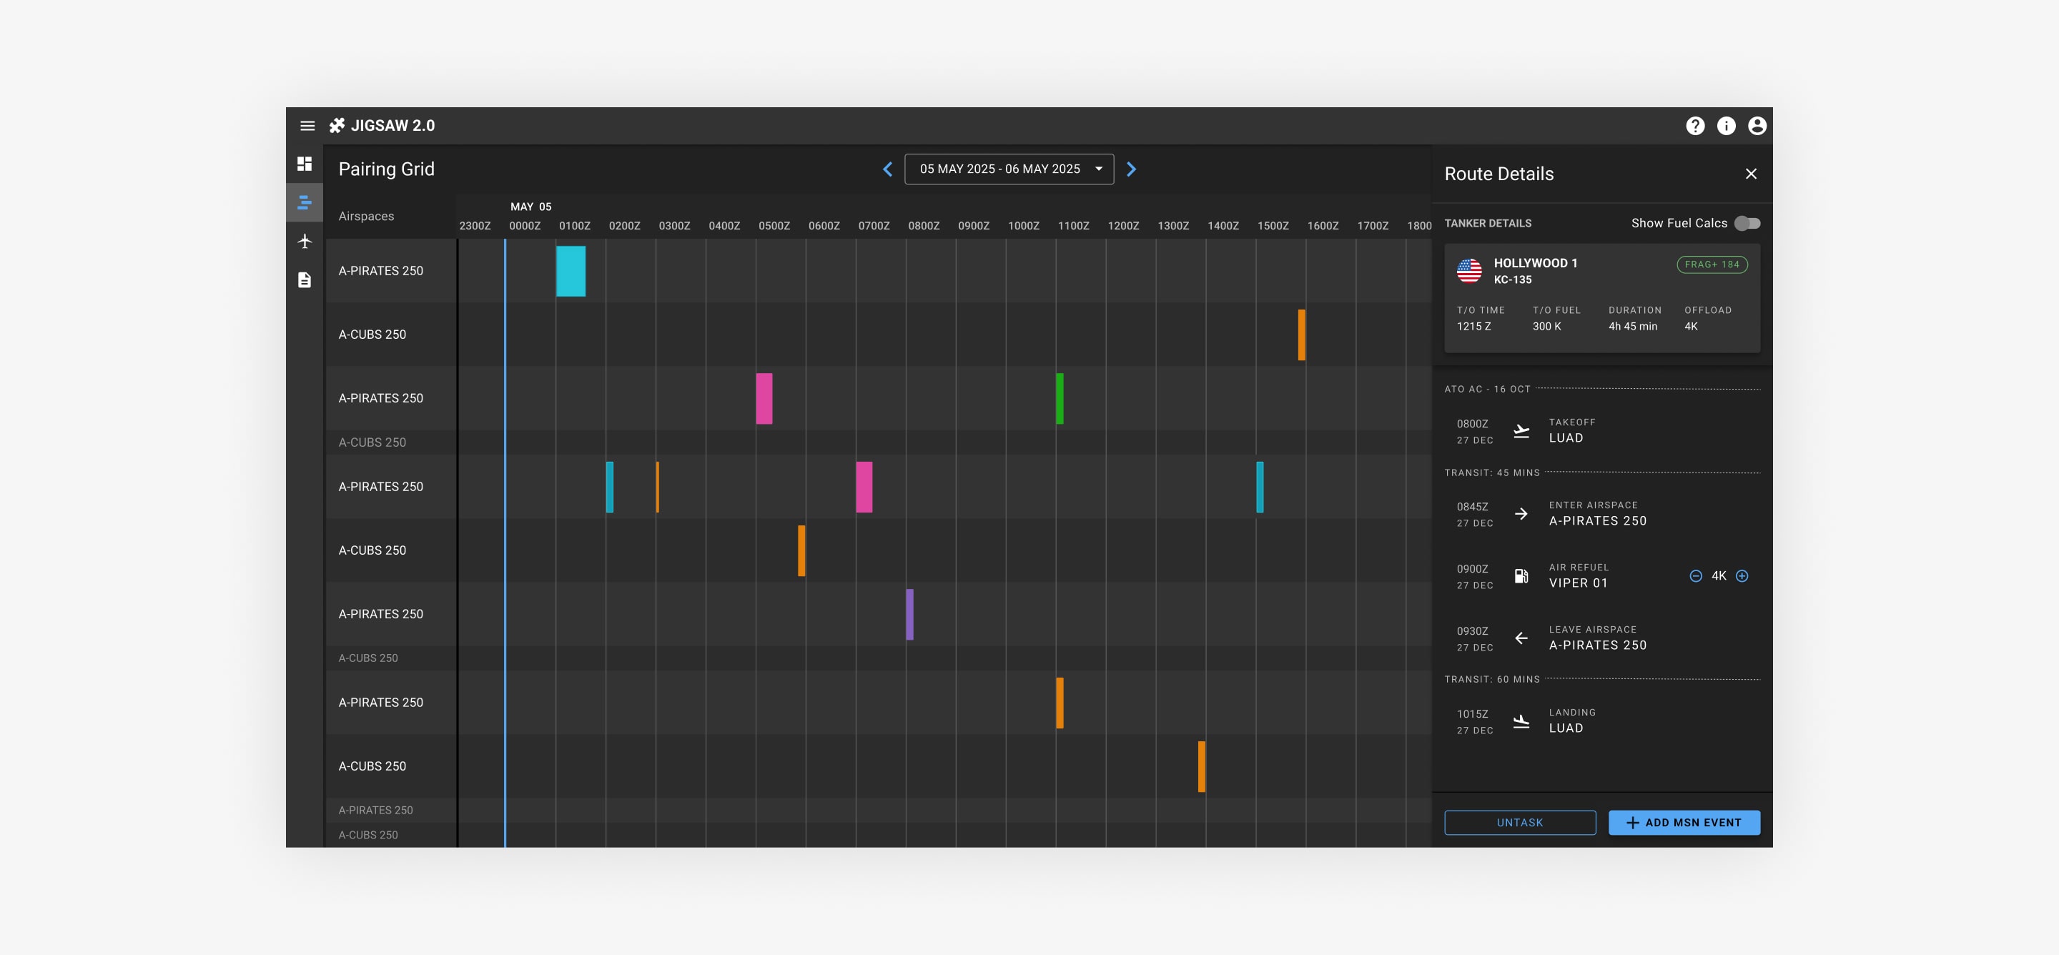Decrease VIPER 01 offload with minus
Screen dimensions: 2059x955
1695,575
